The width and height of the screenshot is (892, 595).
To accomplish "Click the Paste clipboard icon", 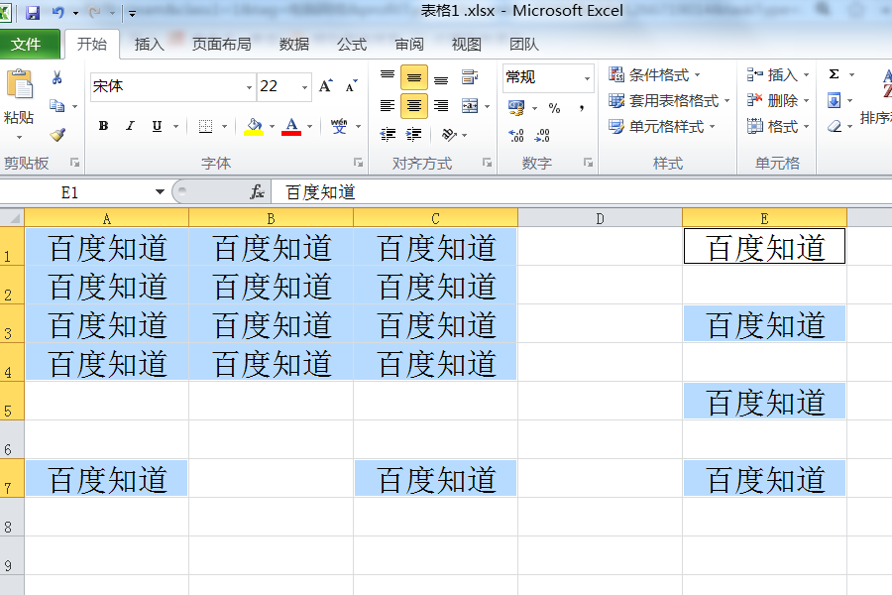I will click(x=20, y=84).
